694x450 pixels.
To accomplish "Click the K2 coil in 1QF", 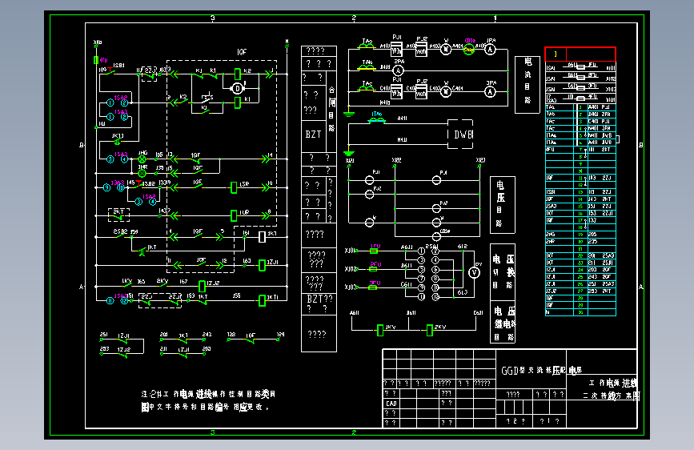I will (x=237, y=74).
